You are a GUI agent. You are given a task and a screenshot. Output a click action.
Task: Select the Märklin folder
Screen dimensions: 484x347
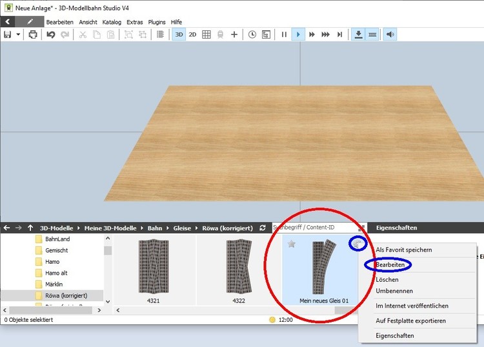tap(54, 284)
